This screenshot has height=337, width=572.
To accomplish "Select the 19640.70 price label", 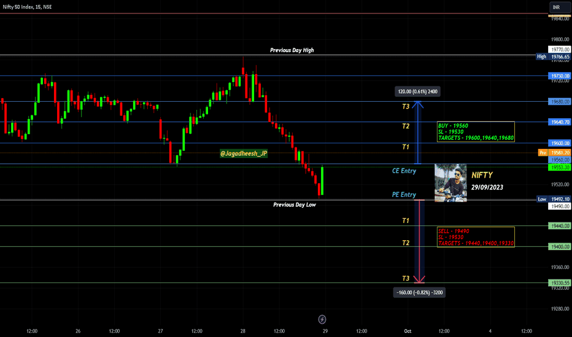I will pos(559,122).
